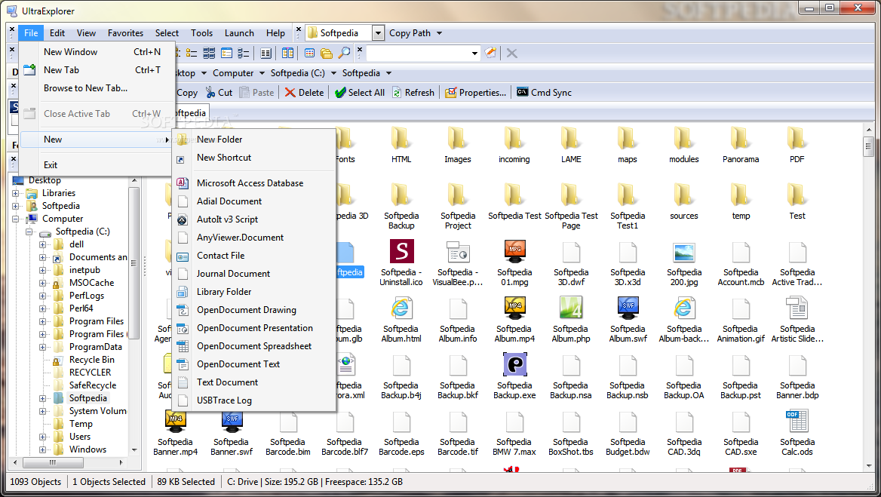Select Softpedia Banner.swf file icon

pyautogui.click(x=232, y=421)
